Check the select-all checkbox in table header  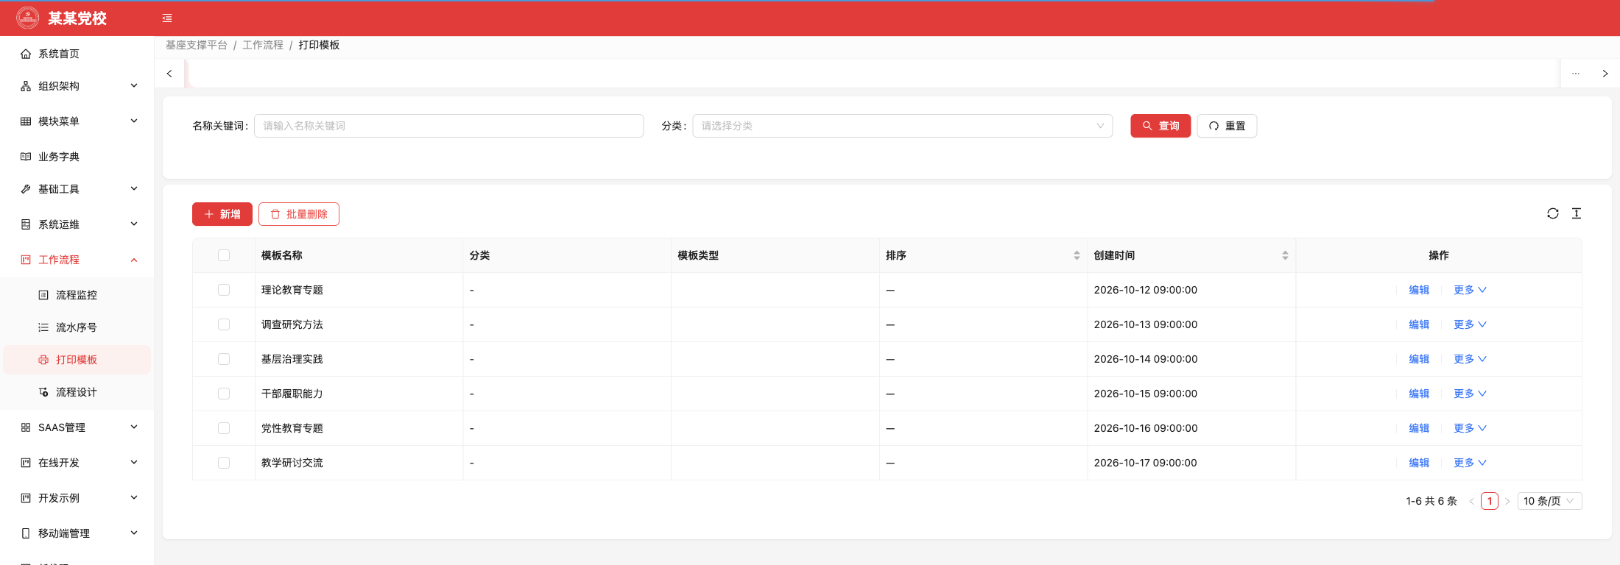pos(224,255)
